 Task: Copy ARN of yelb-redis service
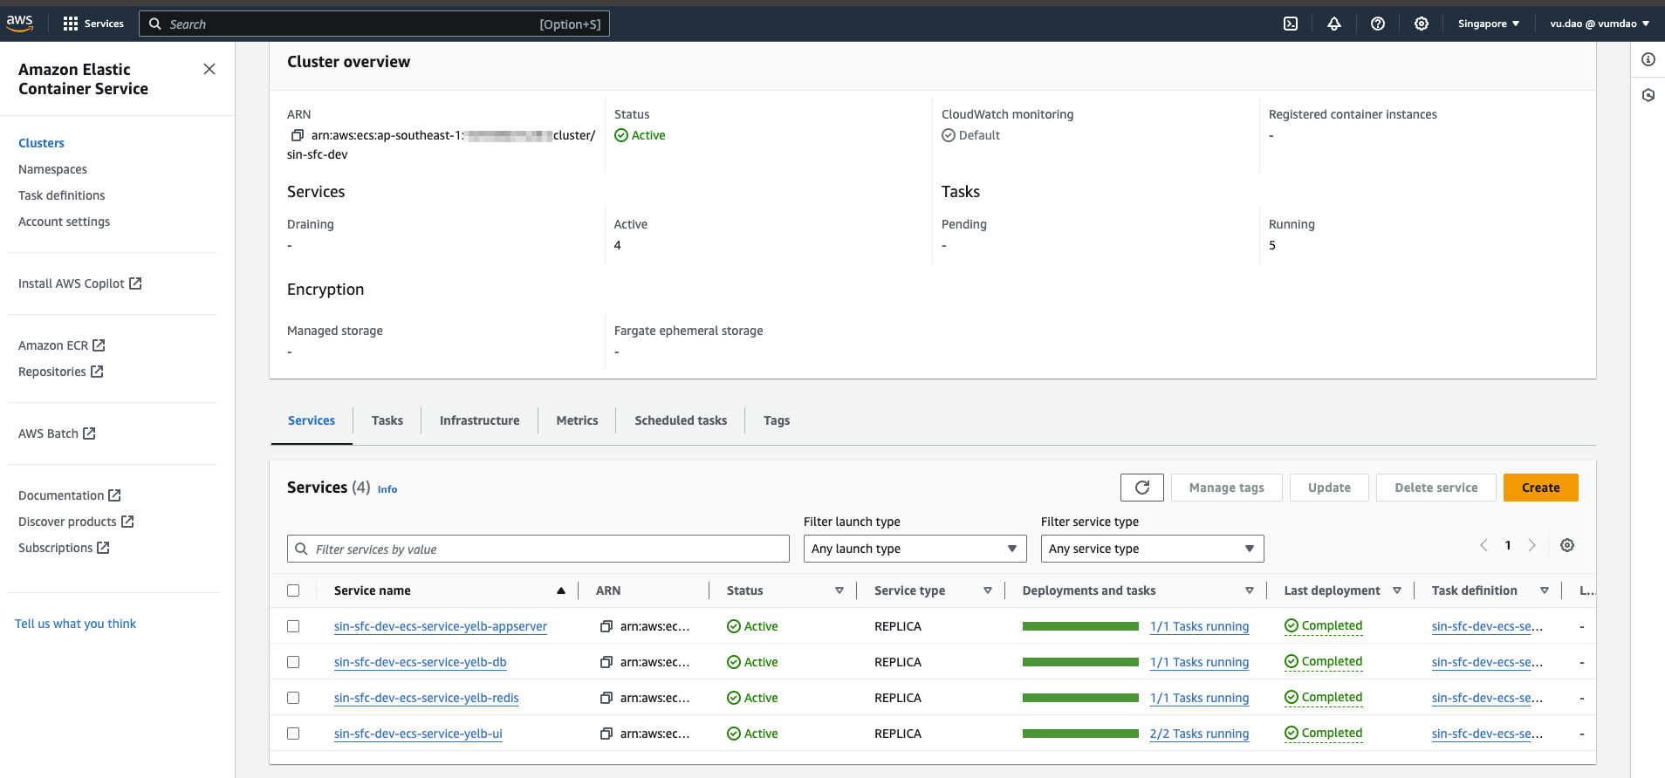click(x=606, y=698)
